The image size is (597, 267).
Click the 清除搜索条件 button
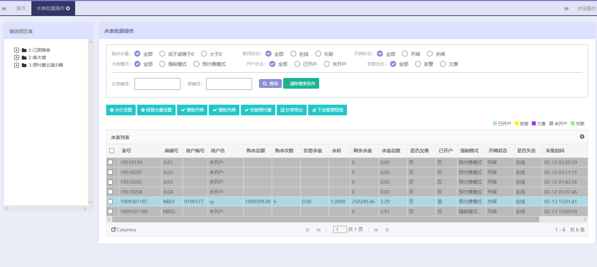click(301, 84)
